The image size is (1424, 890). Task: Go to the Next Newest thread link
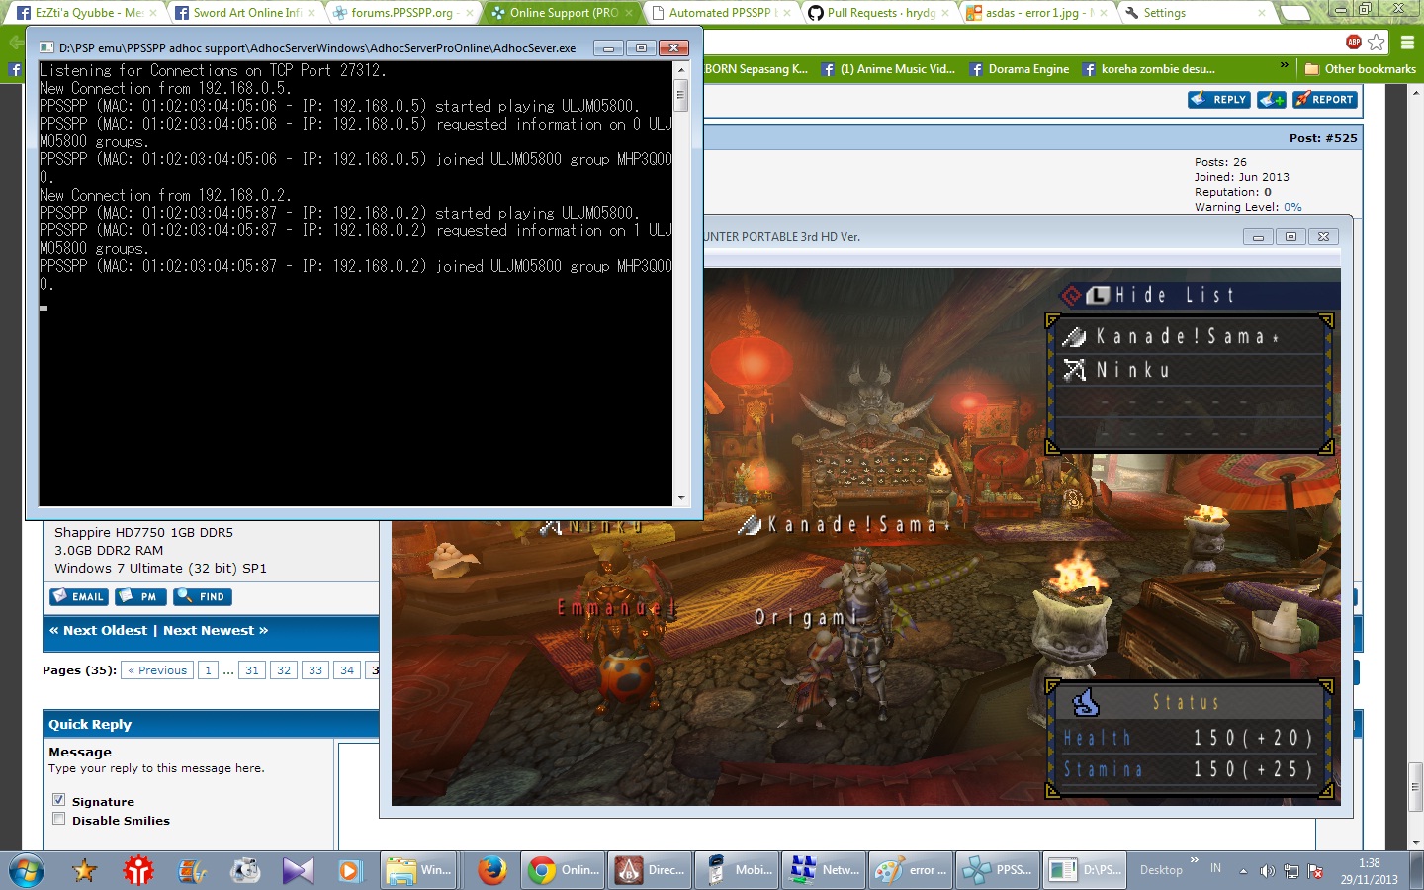pyautogui.click(x=216, y=631)
